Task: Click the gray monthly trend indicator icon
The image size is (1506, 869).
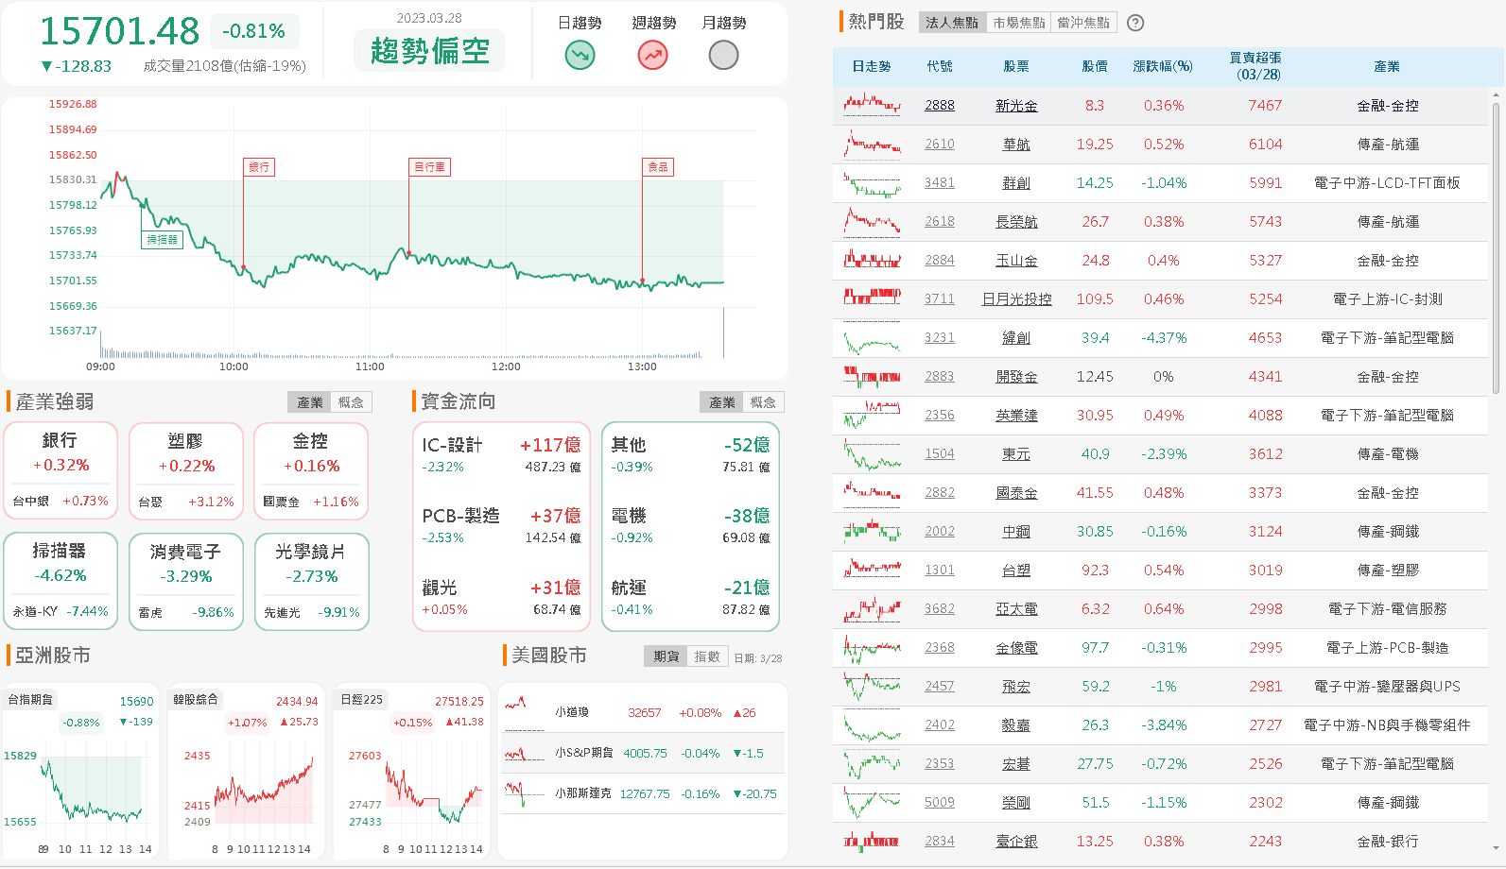Action: tap(723, 56)
